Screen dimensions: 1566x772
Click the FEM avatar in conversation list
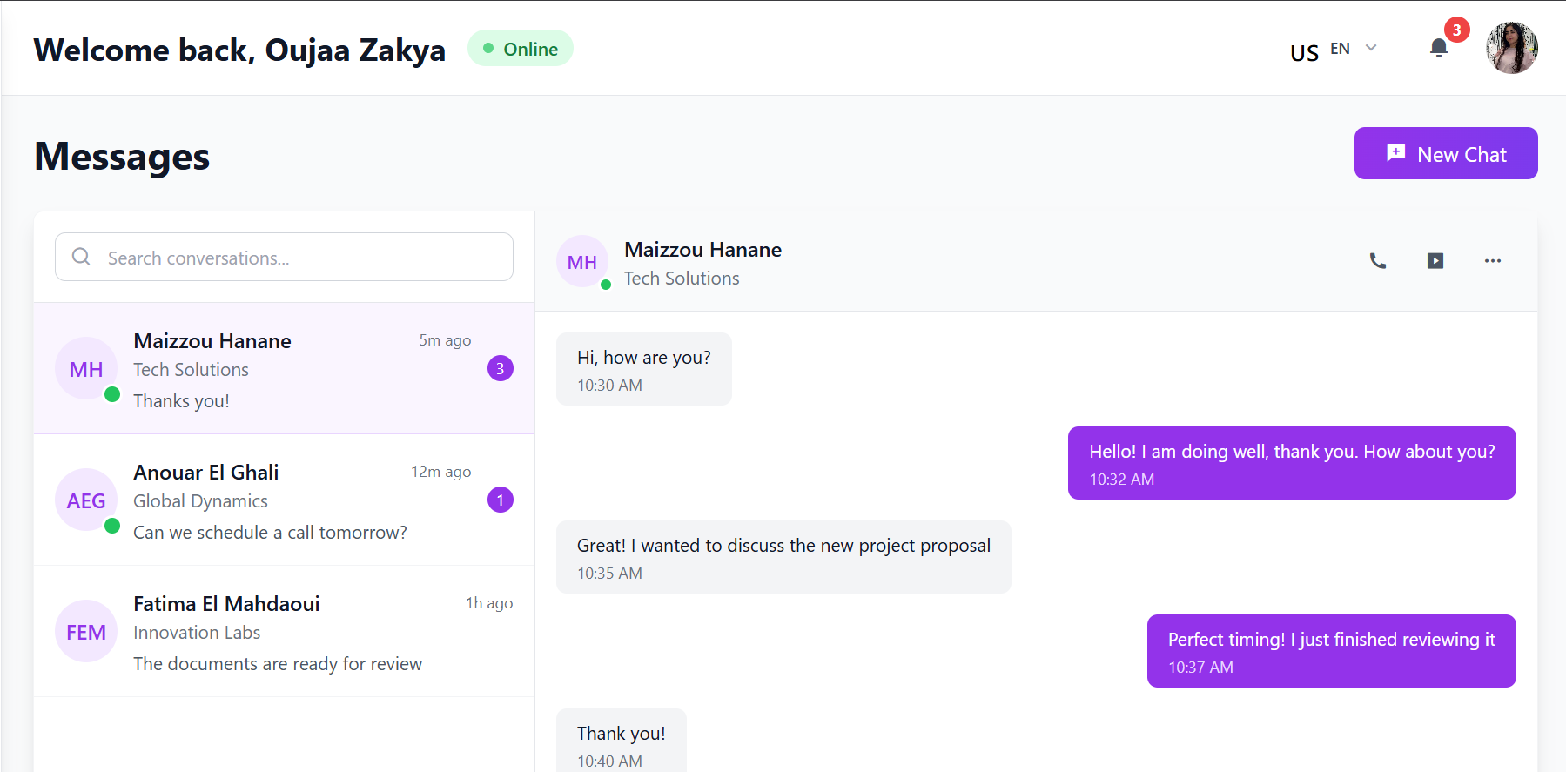coord(86,632)
